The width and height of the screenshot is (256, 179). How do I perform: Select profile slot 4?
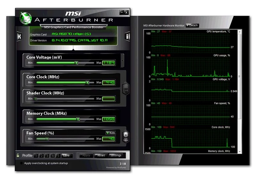tap(52, 156)
